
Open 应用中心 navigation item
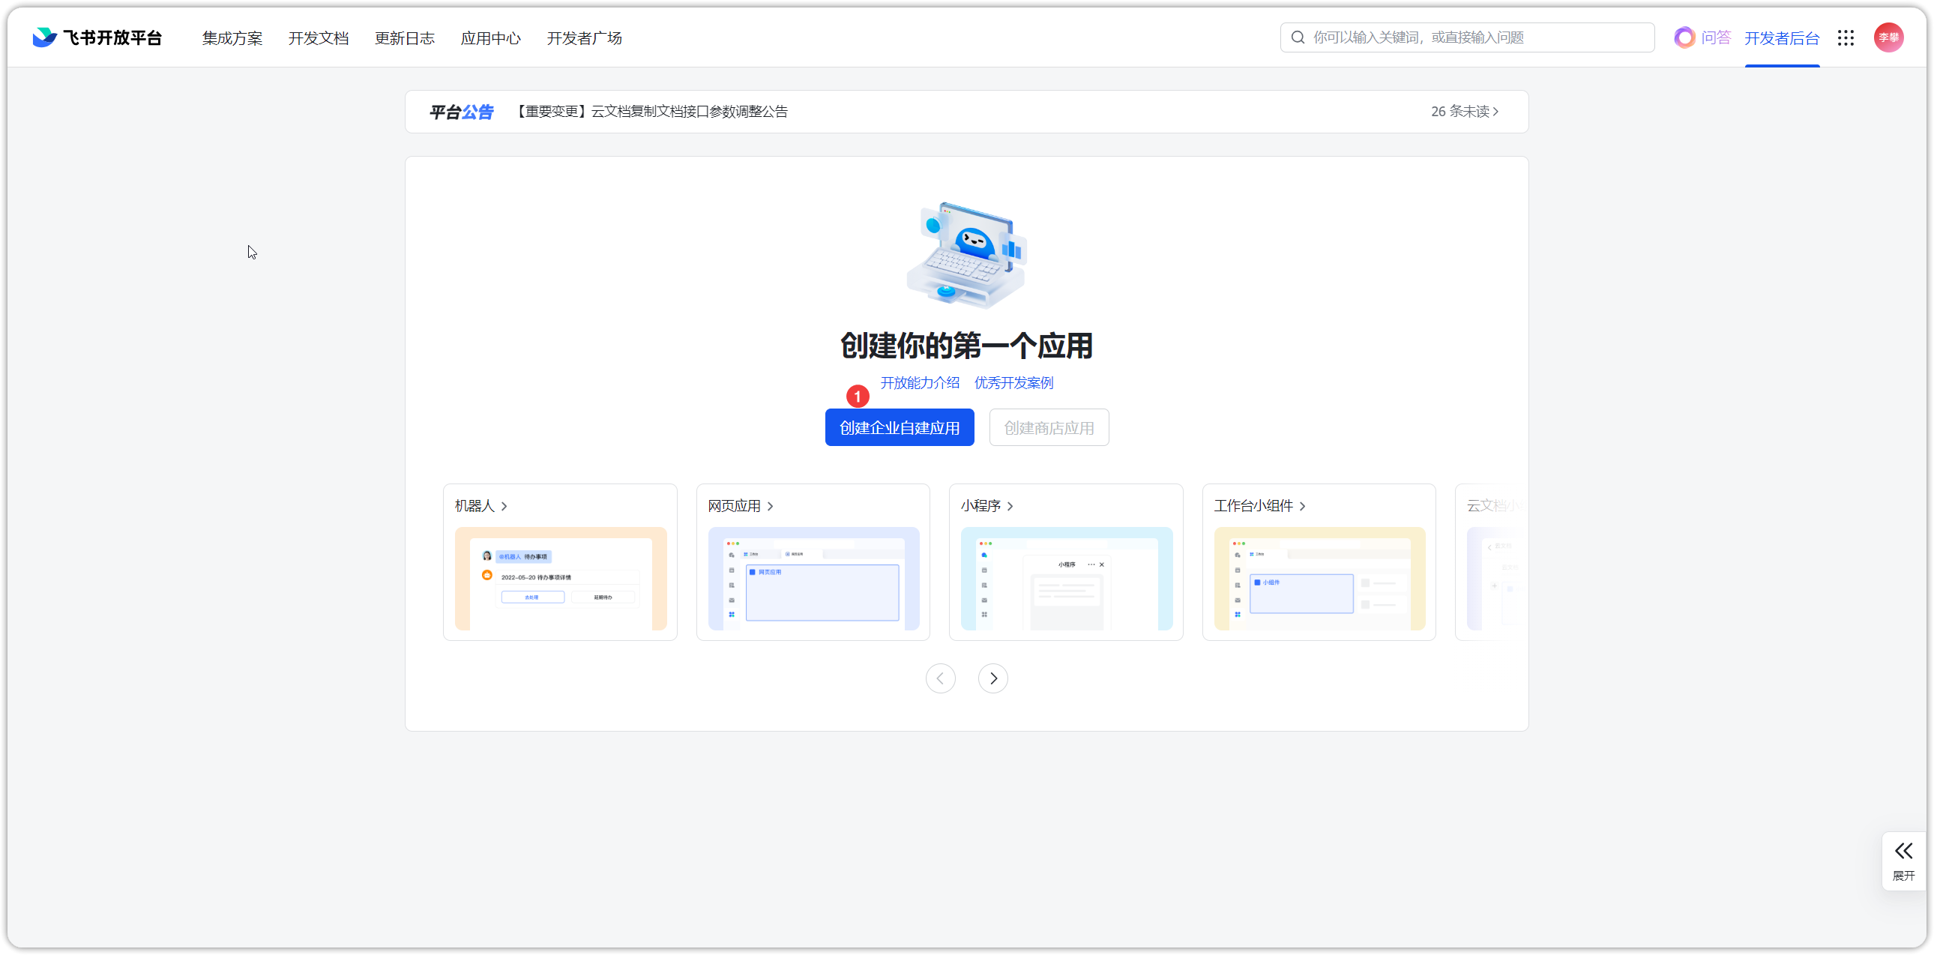click(491, 37)
